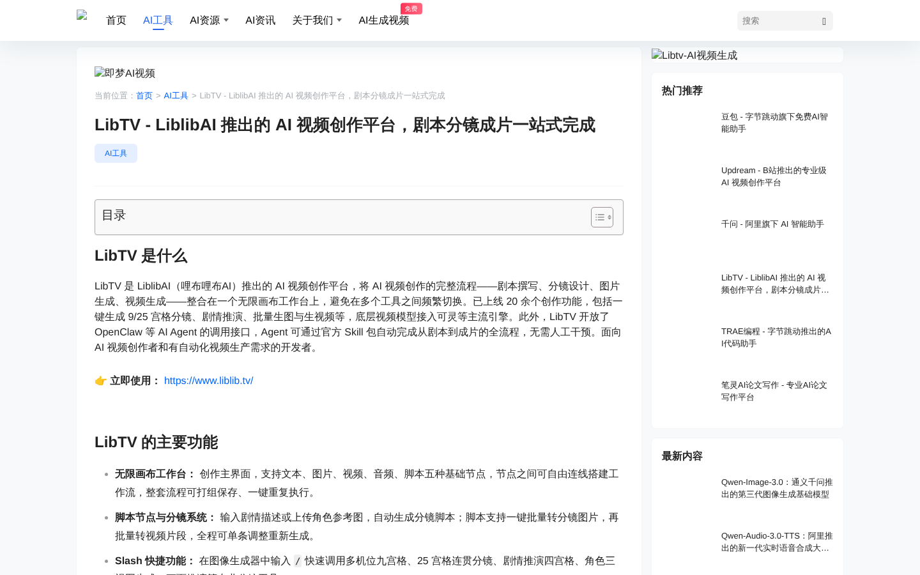
Task: Click the search submit icon
Action: click(824, 21)
